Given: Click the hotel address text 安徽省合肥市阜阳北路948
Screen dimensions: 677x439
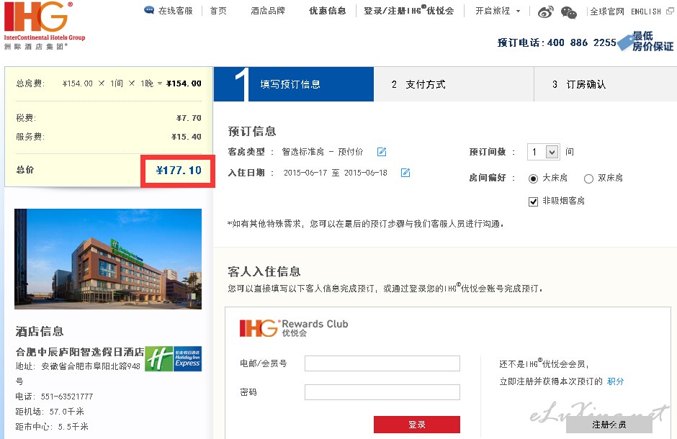Looking at the screenshot, I should coord(91,366).
